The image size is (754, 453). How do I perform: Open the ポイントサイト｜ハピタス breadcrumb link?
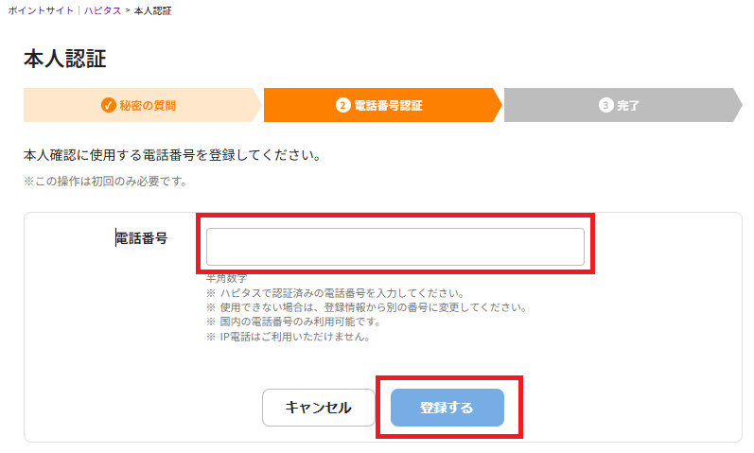click(64, 9)
